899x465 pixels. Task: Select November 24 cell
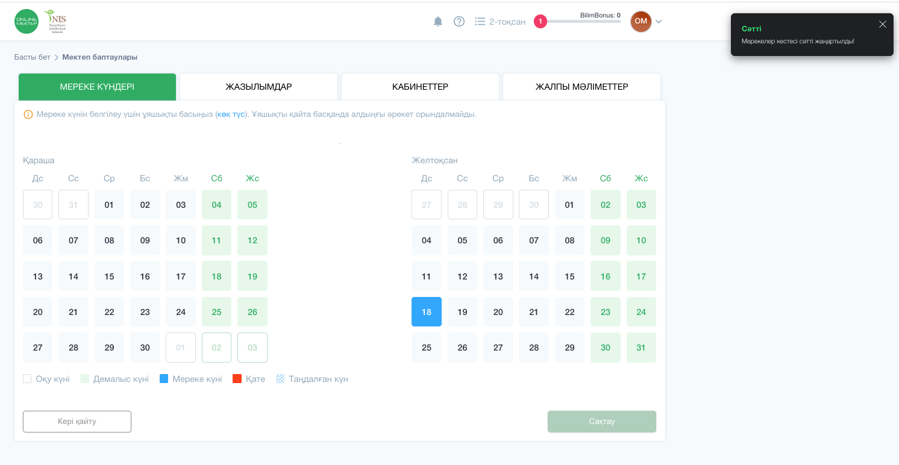point(181,312)
